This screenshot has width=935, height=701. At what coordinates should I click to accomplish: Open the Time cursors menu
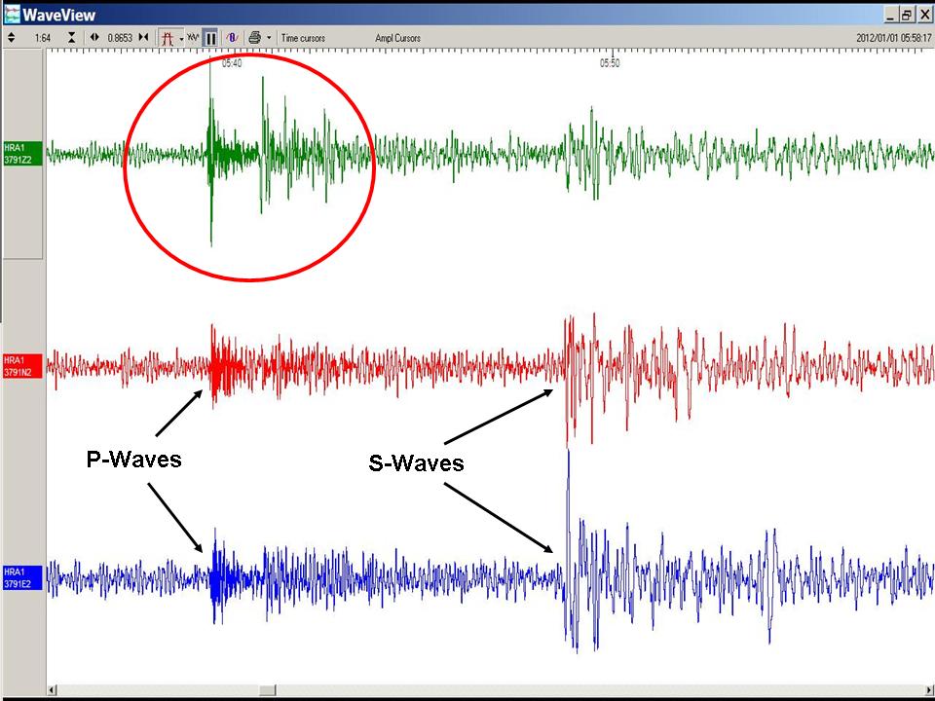303,38
